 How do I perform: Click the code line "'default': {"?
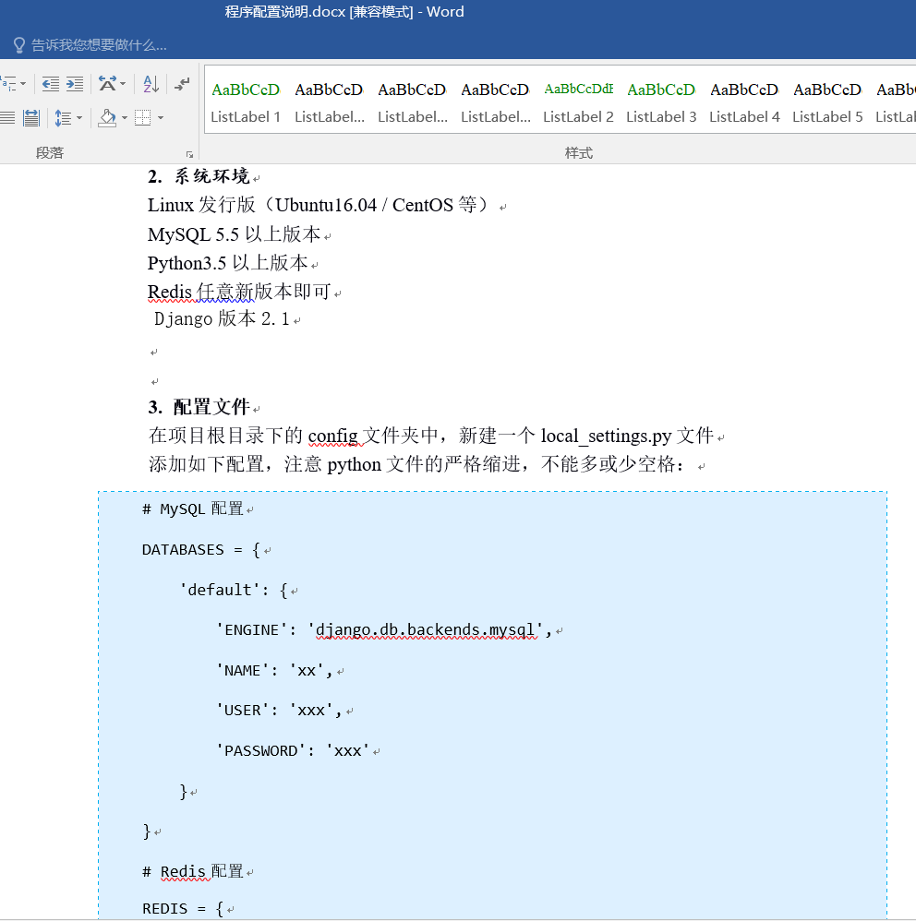pyautogui.click(x=234, y=590)
